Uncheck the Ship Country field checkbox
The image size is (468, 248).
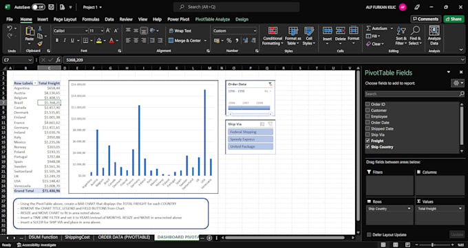[368, 147]
